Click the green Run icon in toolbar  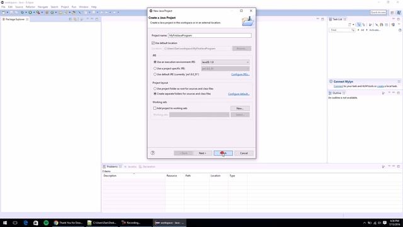pyautogui.click(x=30, y=13)
